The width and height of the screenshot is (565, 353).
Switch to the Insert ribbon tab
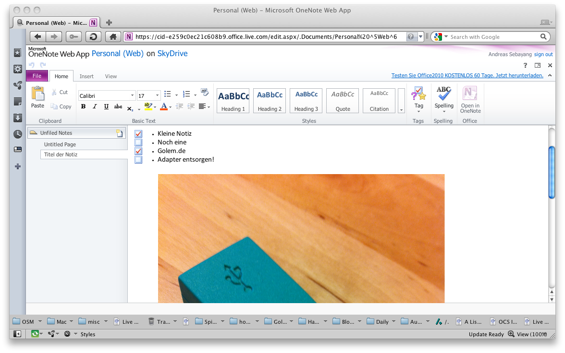coord(86,76)
